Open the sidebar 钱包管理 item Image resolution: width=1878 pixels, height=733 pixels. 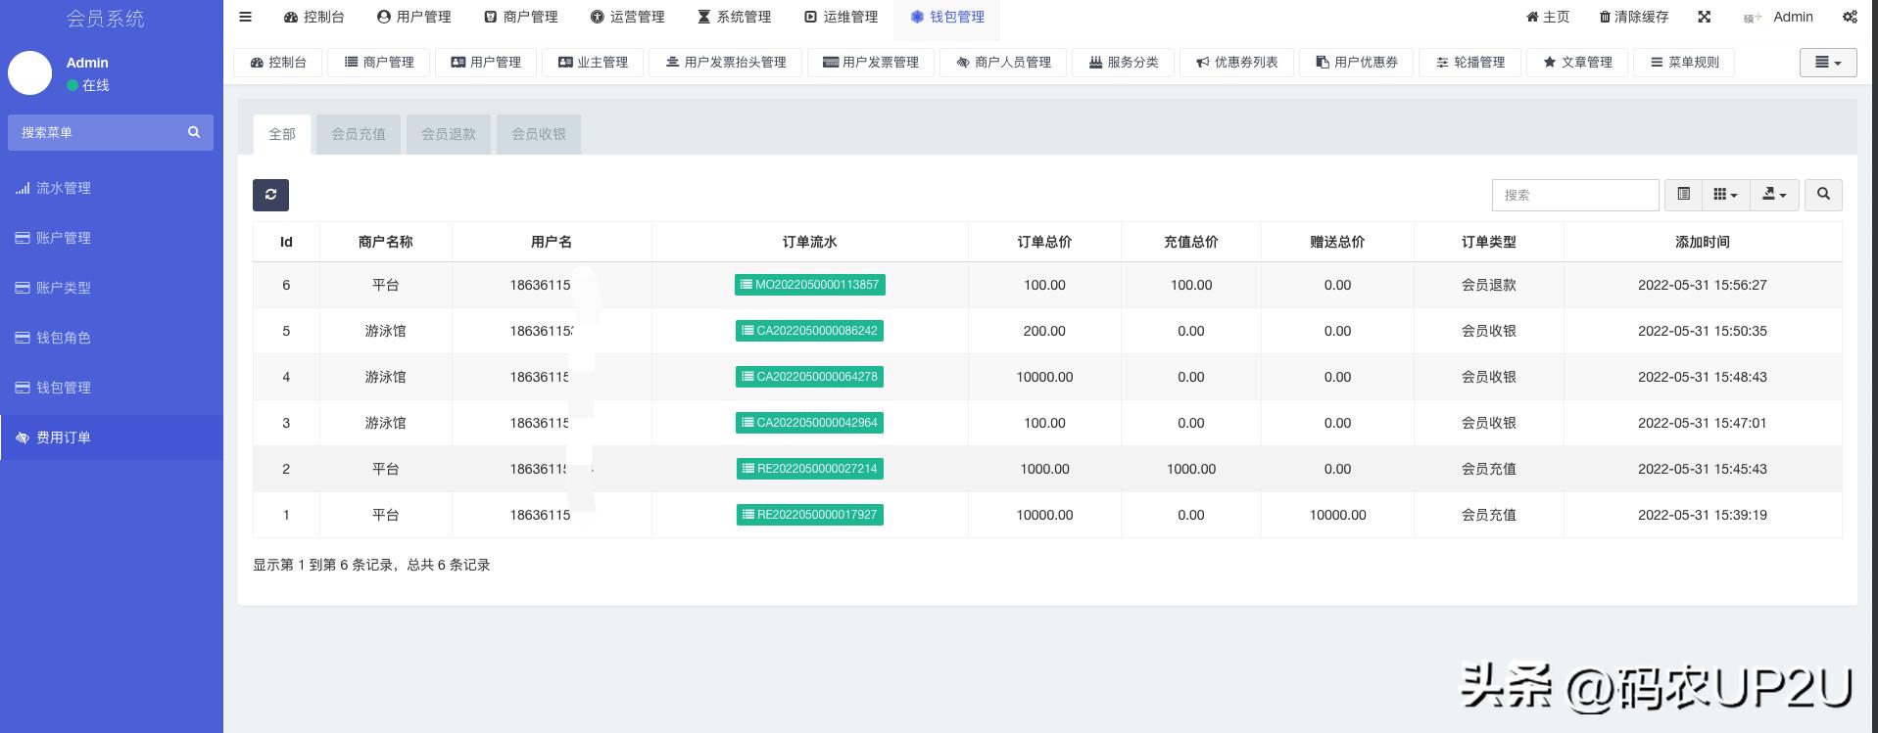112,388
